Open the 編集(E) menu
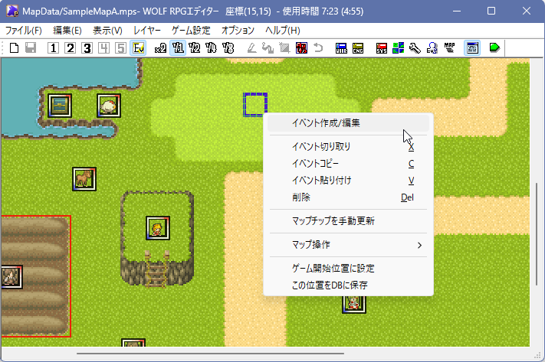The width and height of the screenshot is (545, 362). tap(67, 31)
